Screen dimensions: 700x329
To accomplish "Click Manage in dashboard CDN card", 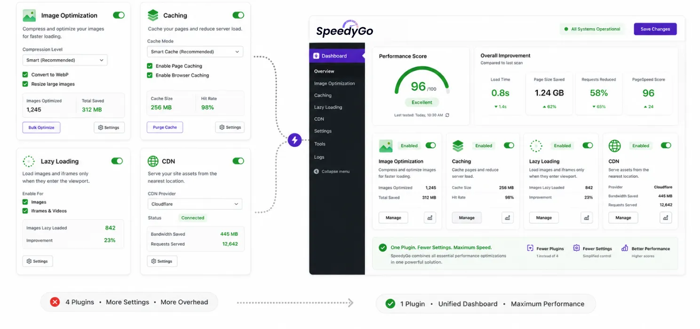I will [623, 218].
